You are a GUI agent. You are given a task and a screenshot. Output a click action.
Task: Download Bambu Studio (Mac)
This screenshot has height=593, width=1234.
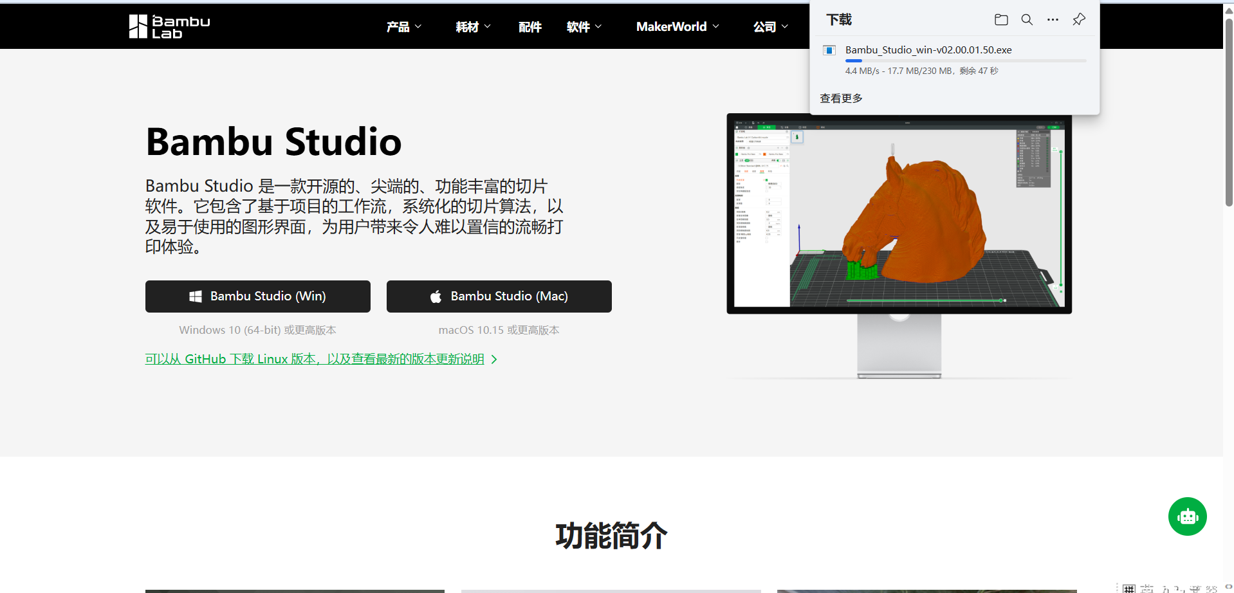(499, 296)
